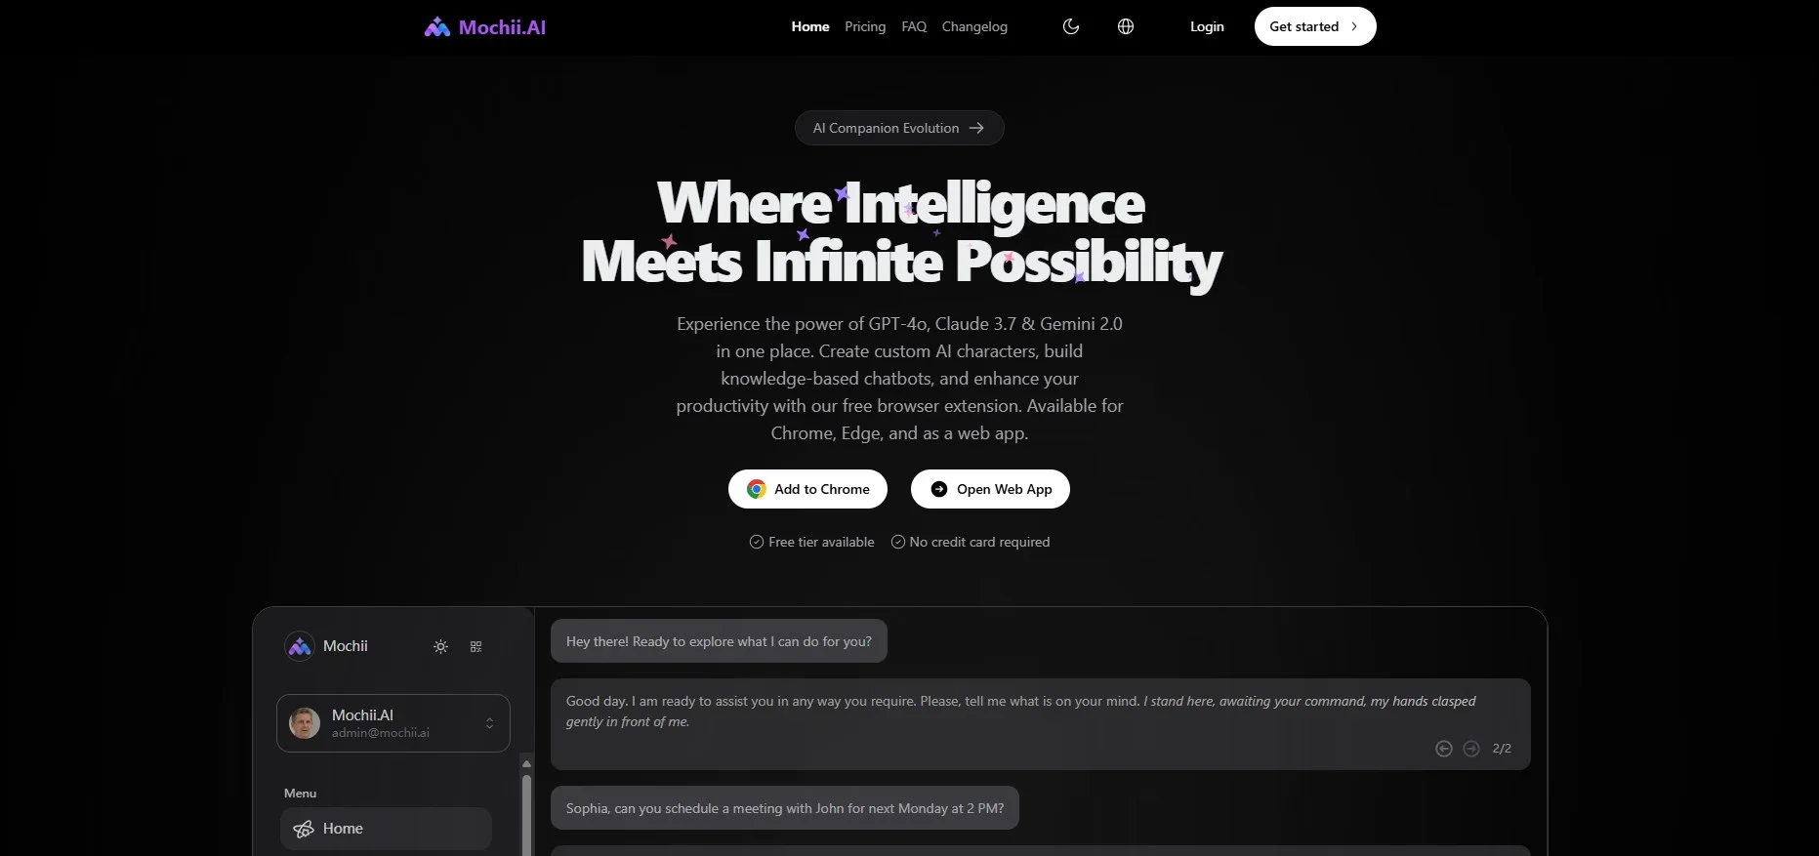
Task: Click the Mochii sidebar logo icon
Action: (x=299, y=646)
